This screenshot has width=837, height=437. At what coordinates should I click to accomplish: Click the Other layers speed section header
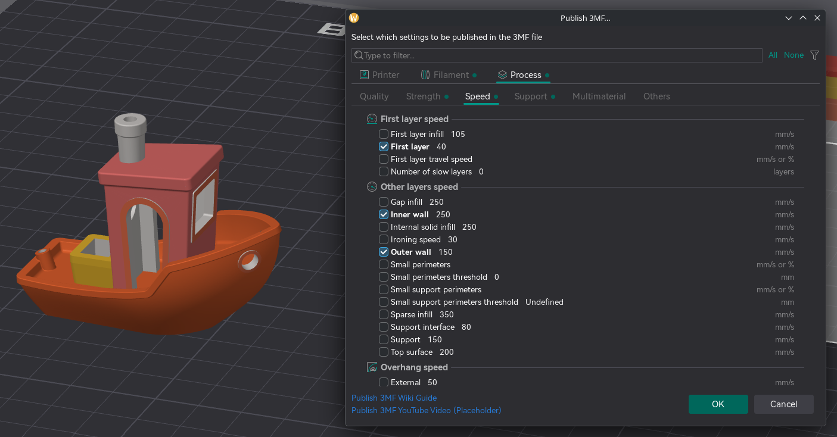click(x=419, y=187)
